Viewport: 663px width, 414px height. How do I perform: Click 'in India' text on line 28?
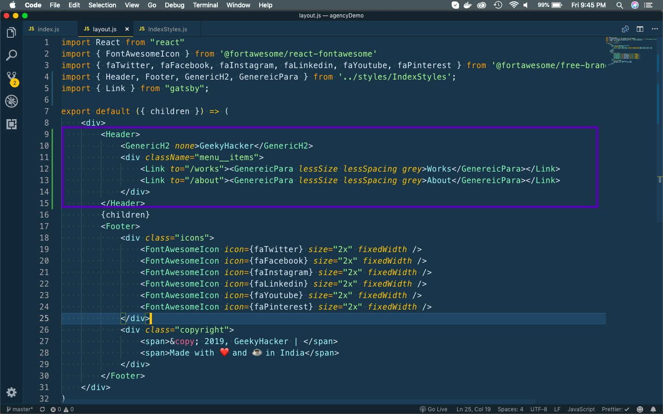285,353
